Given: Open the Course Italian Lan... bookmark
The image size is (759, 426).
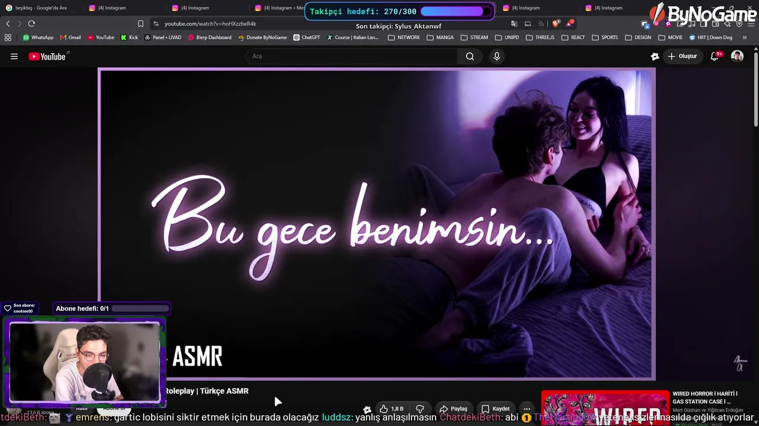Looking at the screenshot, I should point(353,37).
